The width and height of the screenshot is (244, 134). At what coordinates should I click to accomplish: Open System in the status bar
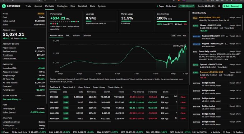(238, 132)
